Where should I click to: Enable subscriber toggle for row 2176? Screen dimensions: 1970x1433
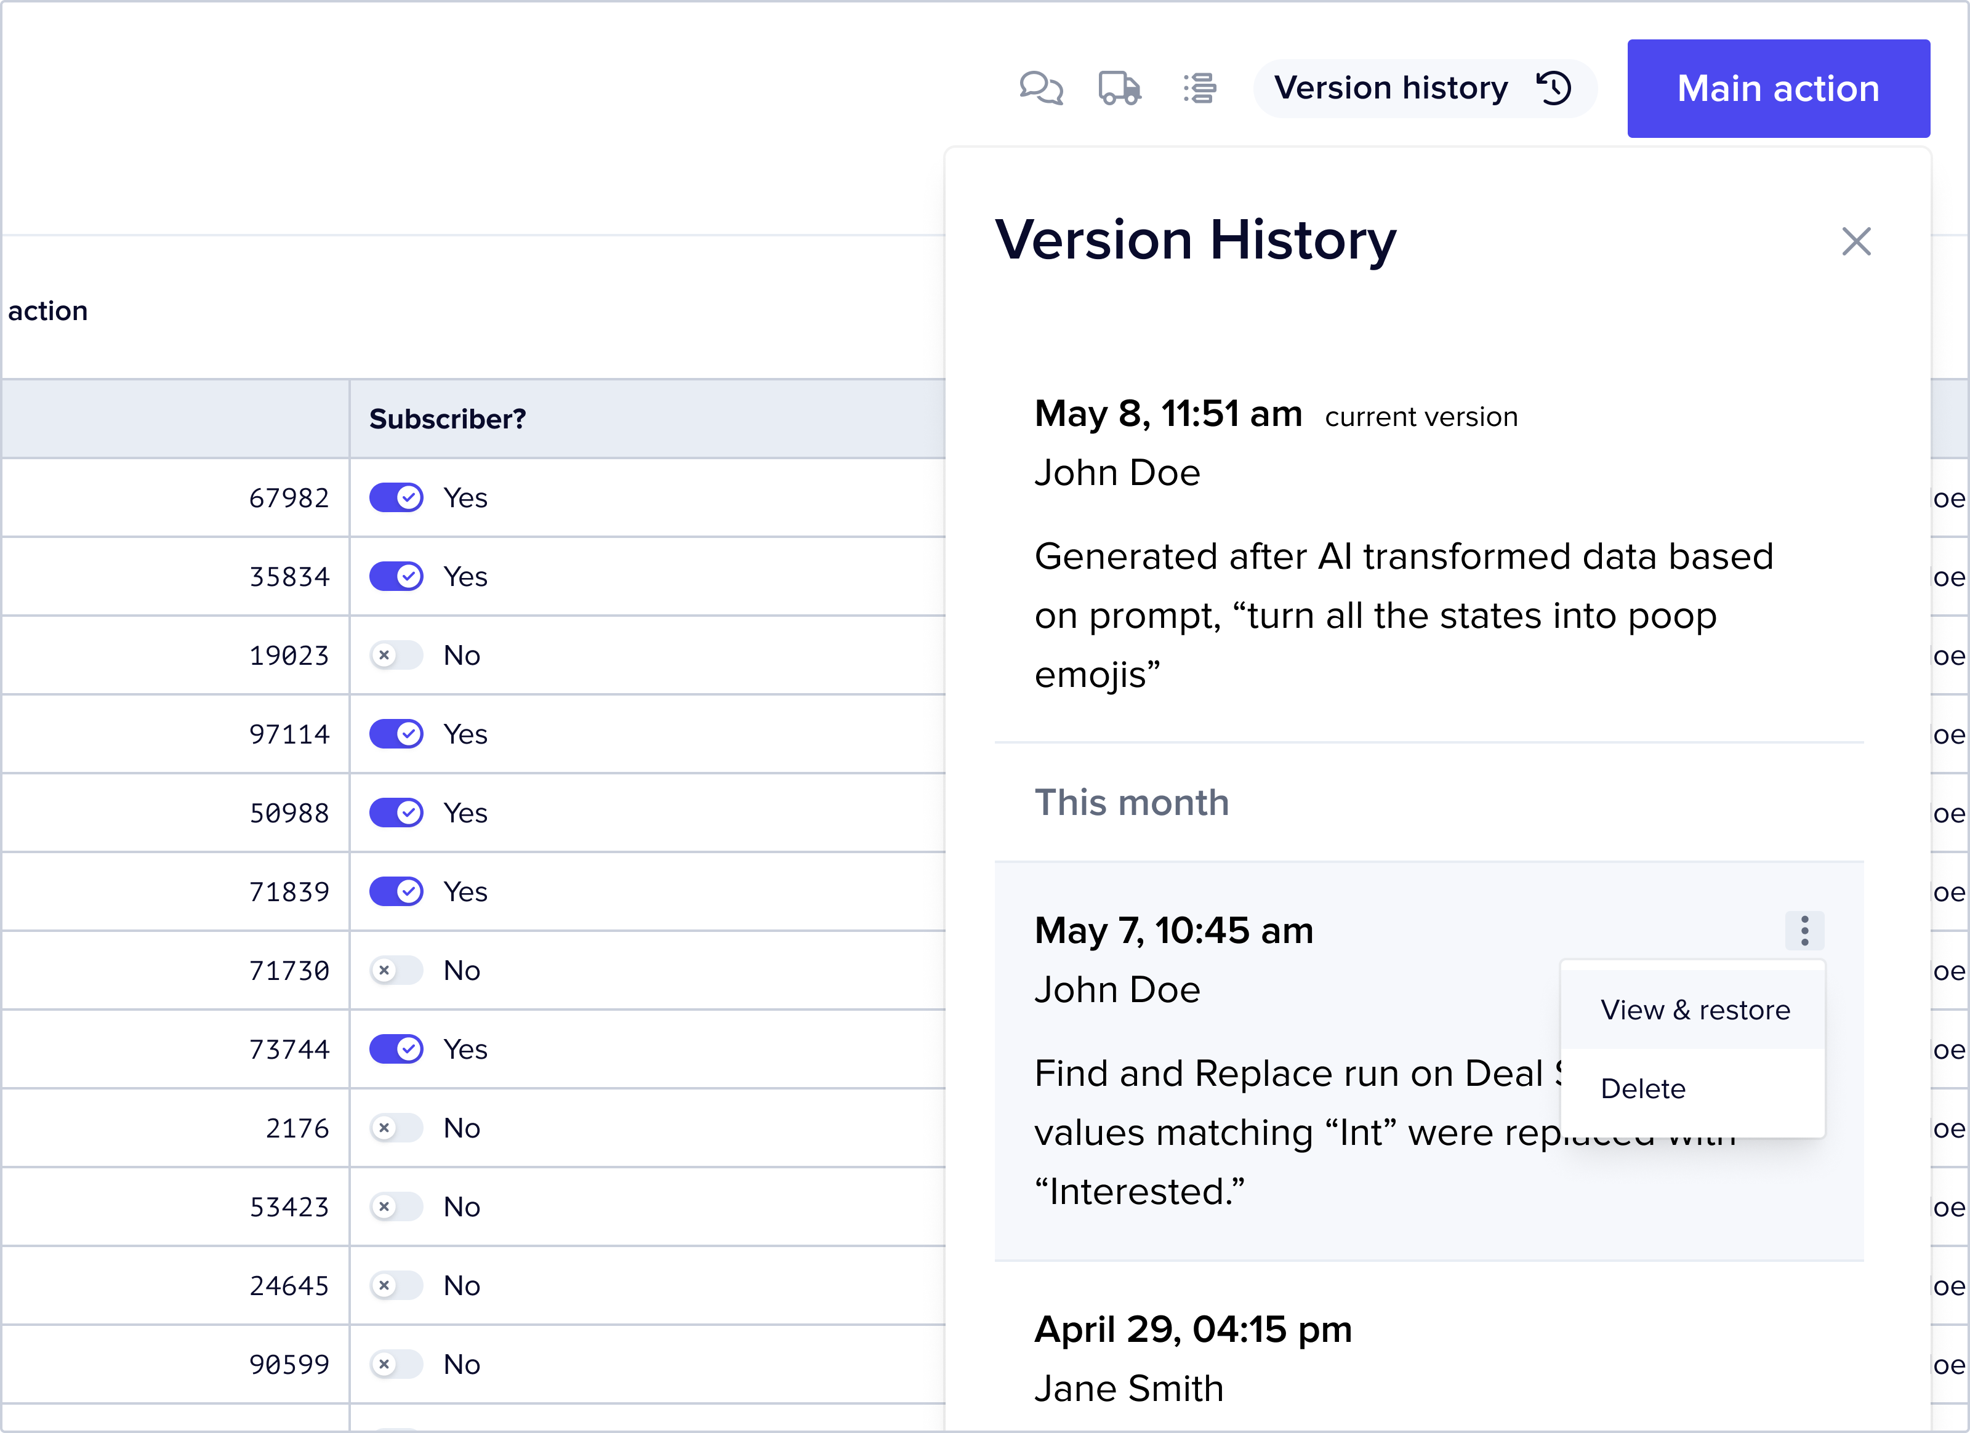click(396, 1128)
